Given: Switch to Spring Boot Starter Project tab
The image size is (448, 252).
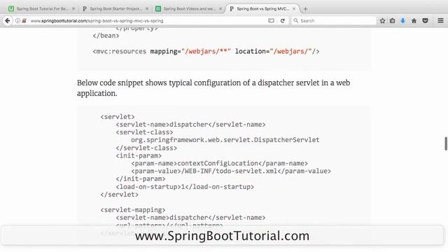Looking at the screenshot, I should point(115,9).
